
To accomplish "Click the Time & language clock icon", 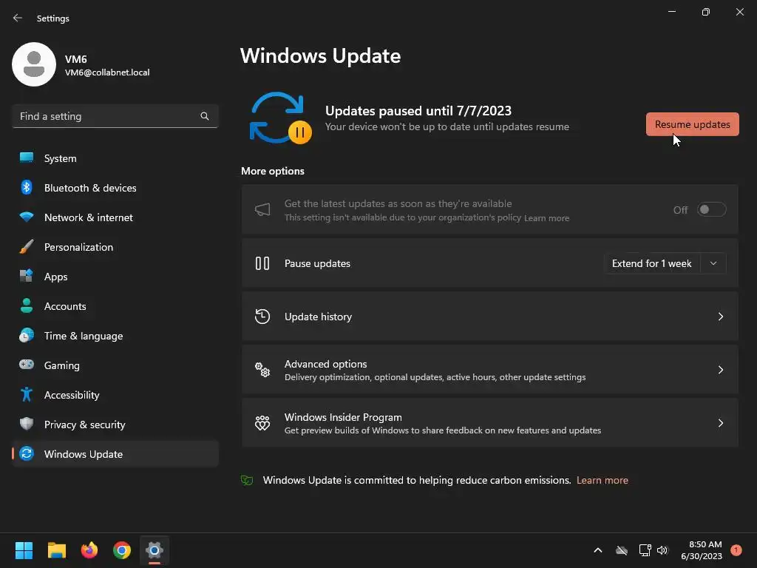I will pyautogui.click(x=27, y=335).
